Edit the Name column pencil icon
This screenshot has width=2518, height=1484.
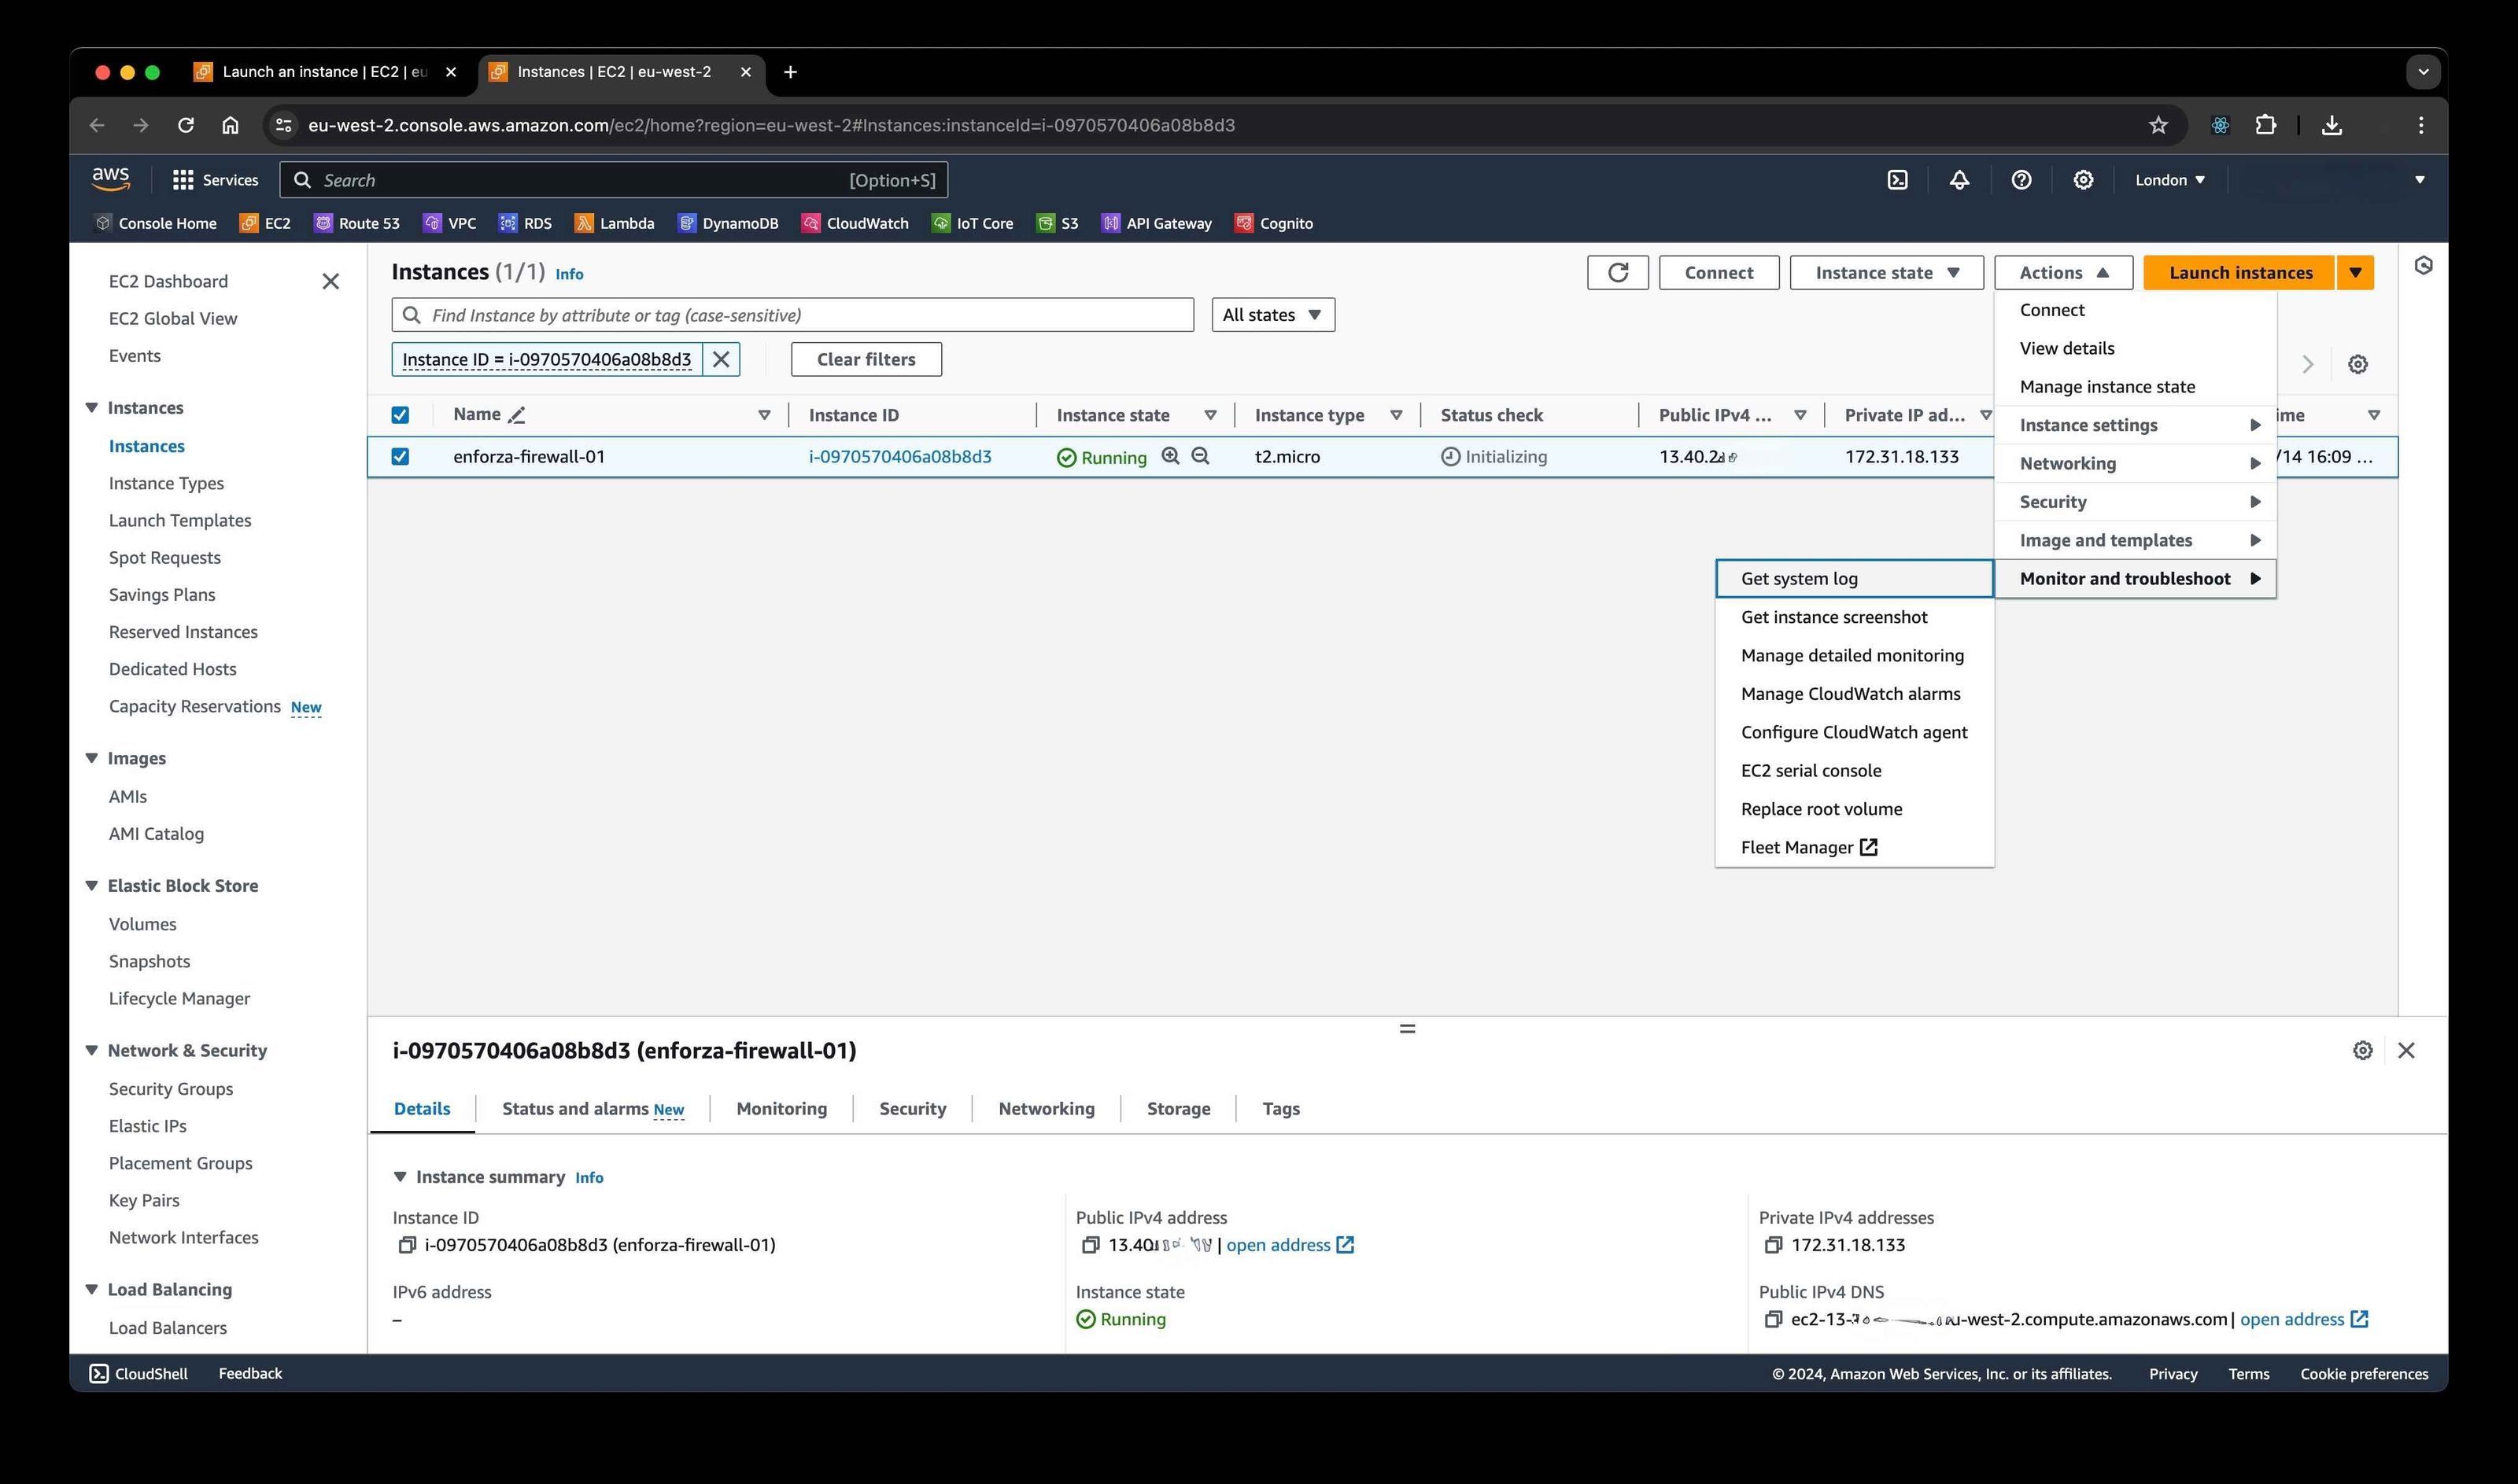516,415
